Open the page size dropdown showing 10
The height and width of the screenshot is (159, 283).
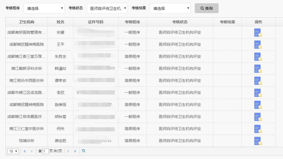click(x=13, y=151)
